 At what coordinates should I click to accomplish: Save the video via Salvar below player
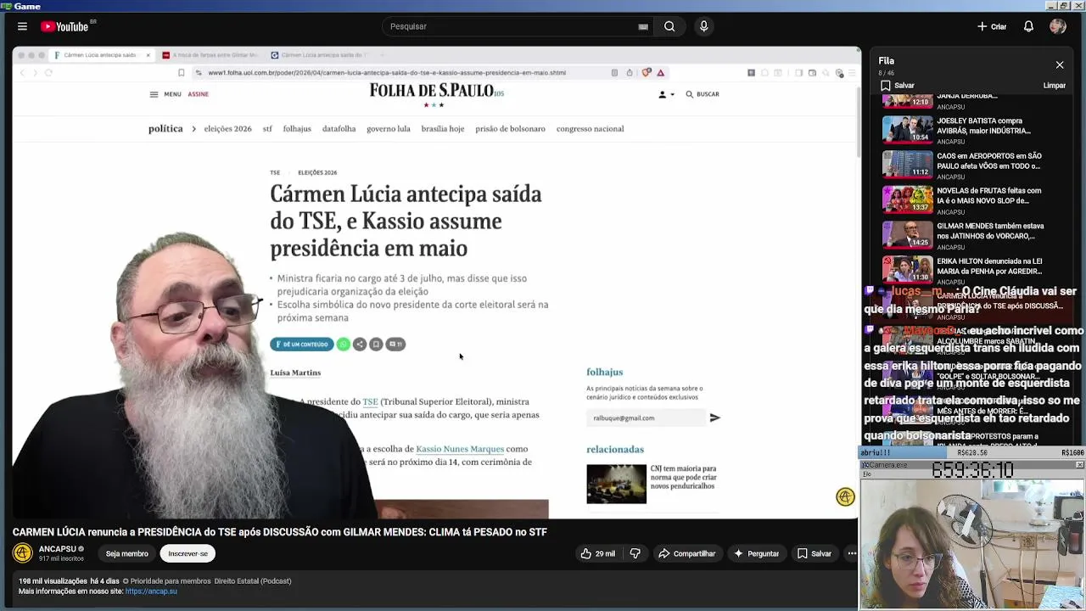[x=814, y=553]
